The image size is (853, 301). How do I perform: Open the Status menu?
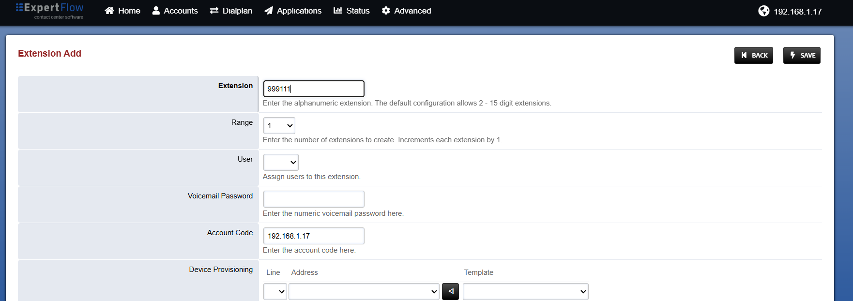(x=351, y=11)
